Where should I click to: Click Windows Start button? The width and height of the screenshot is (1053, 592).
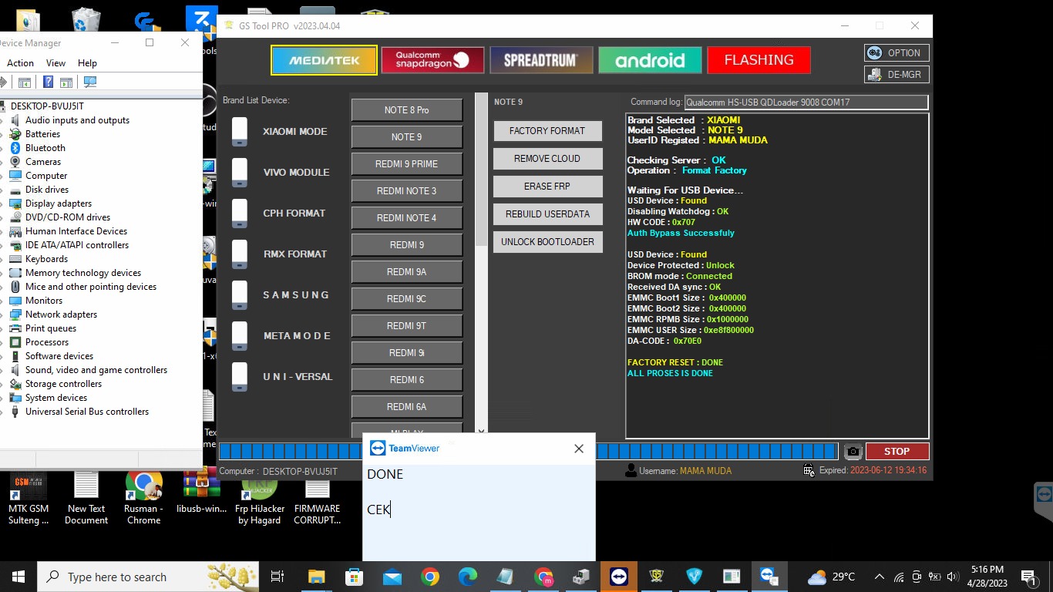click(x=19, y=577)
